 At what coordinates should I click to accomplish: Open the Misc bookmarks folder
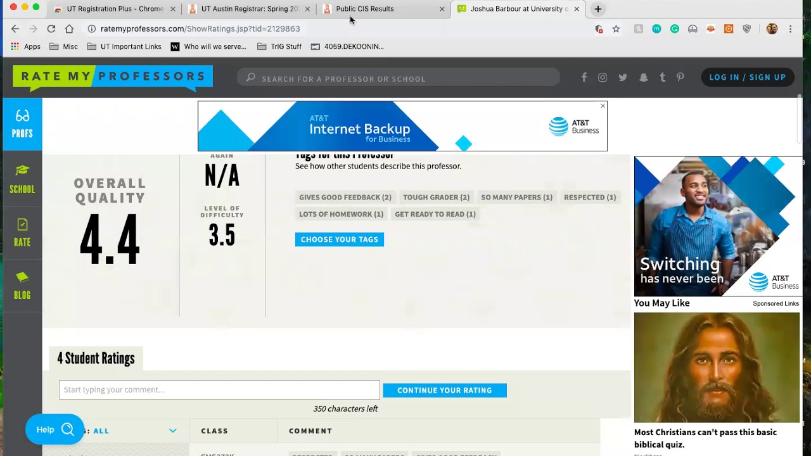pos(63,46)
